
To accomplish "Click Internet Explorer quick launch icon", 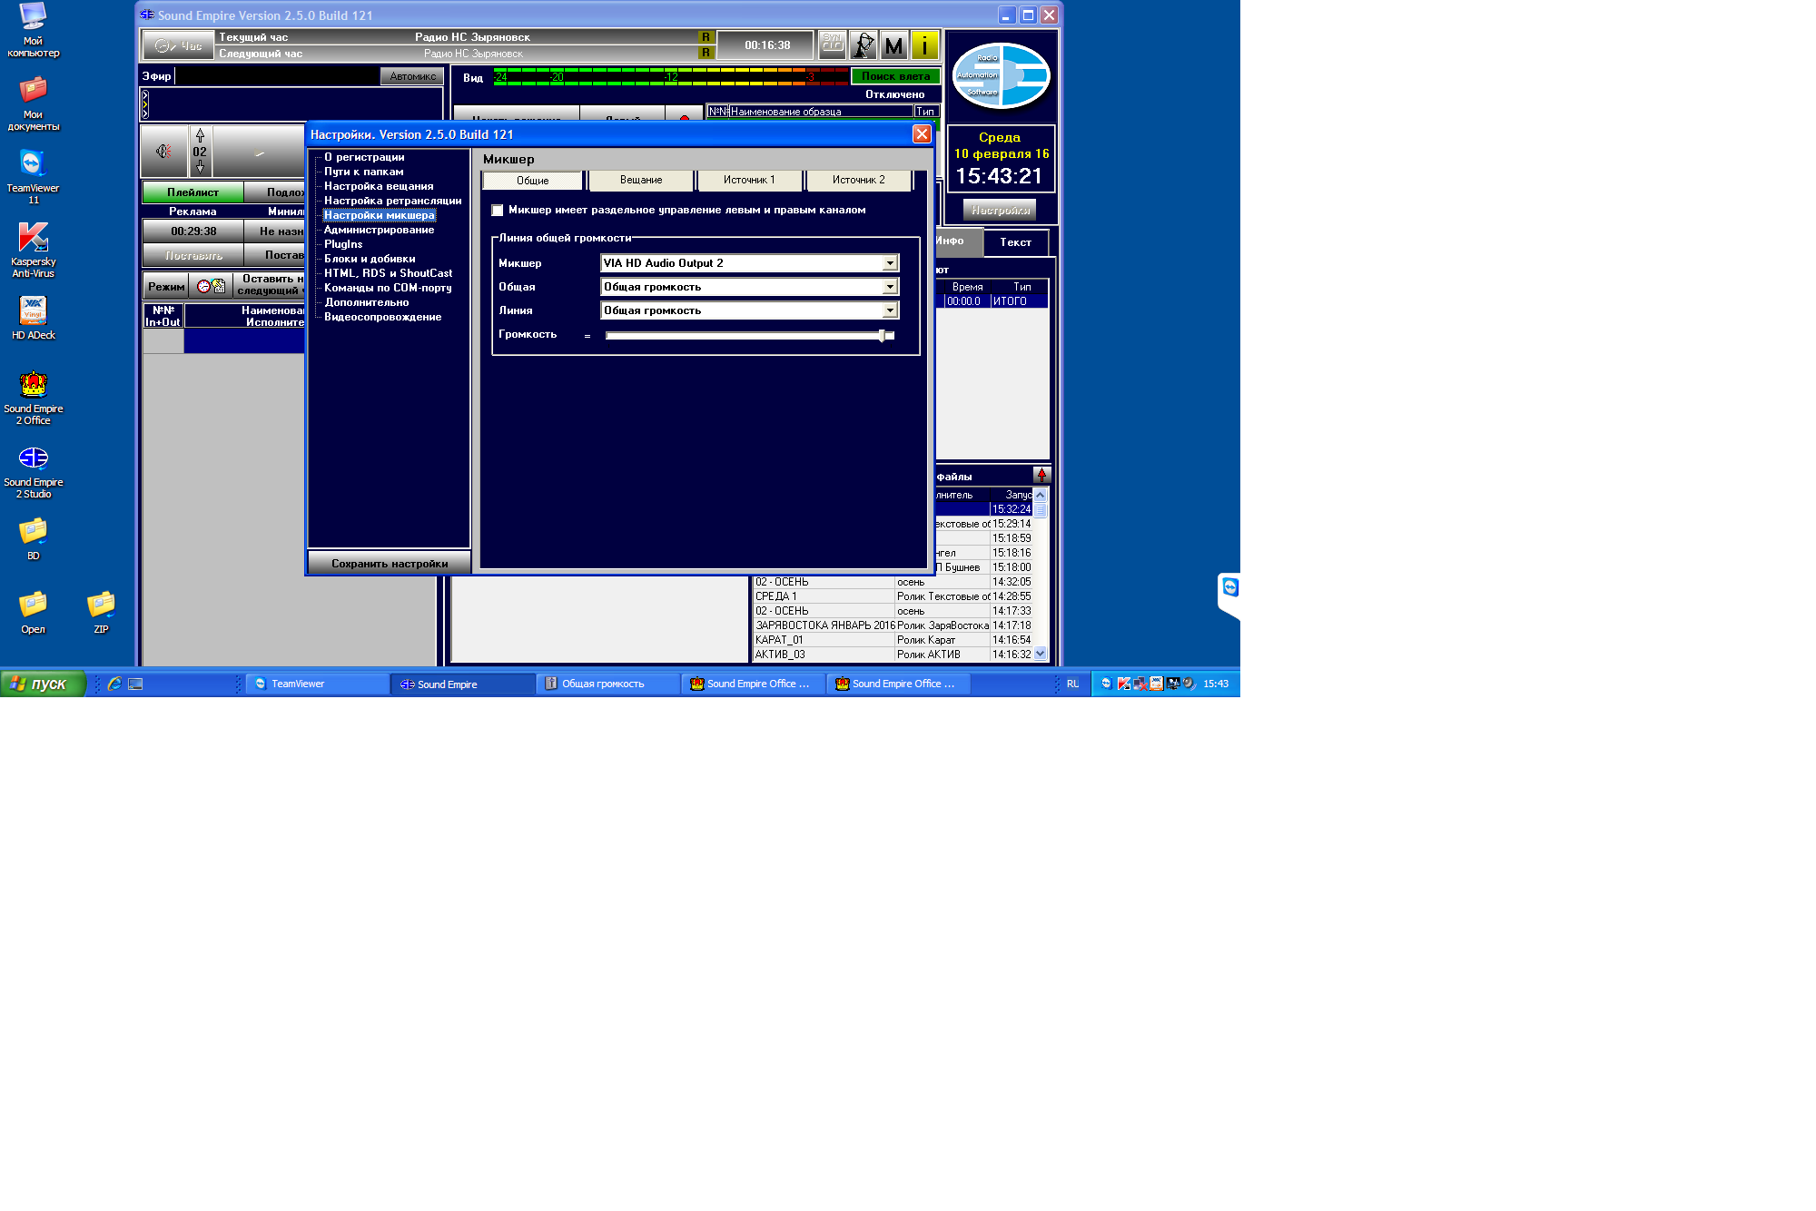I will (x=114, y=684).
